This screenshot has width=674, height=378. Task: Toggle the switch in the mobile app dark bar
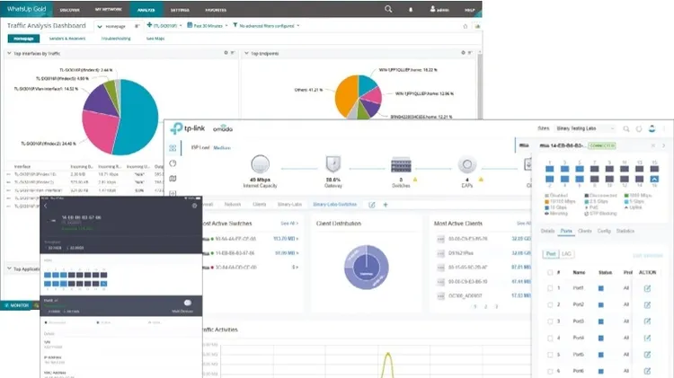pyautogui.click(x=187, y=303)
